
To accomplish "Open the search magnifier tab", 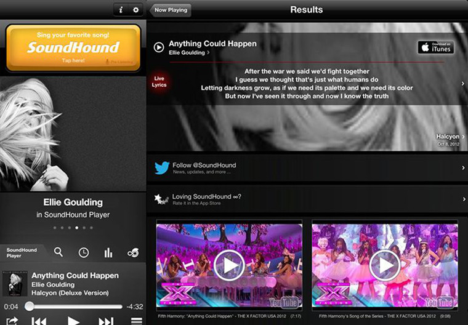I will pyautogui.click(x=58, y=252).
